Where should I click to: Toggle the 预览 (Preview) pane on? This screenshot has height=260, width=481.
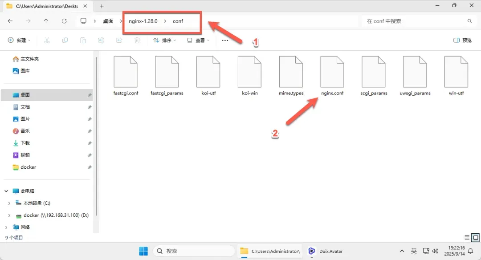[462, 40]
